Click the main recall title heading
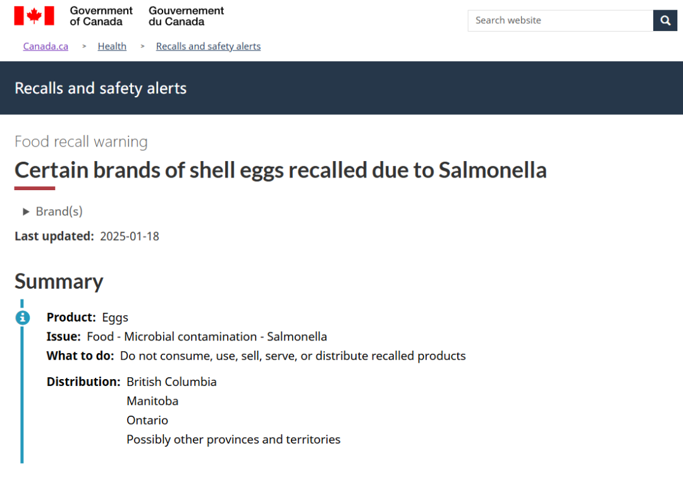Screen dimensions: 683x477 (x=281, y=170)
